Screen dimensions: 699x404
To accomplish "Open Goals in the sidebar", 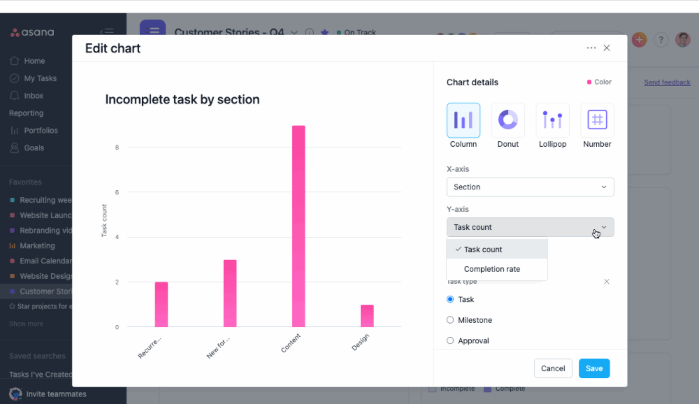I will [34, 147].
